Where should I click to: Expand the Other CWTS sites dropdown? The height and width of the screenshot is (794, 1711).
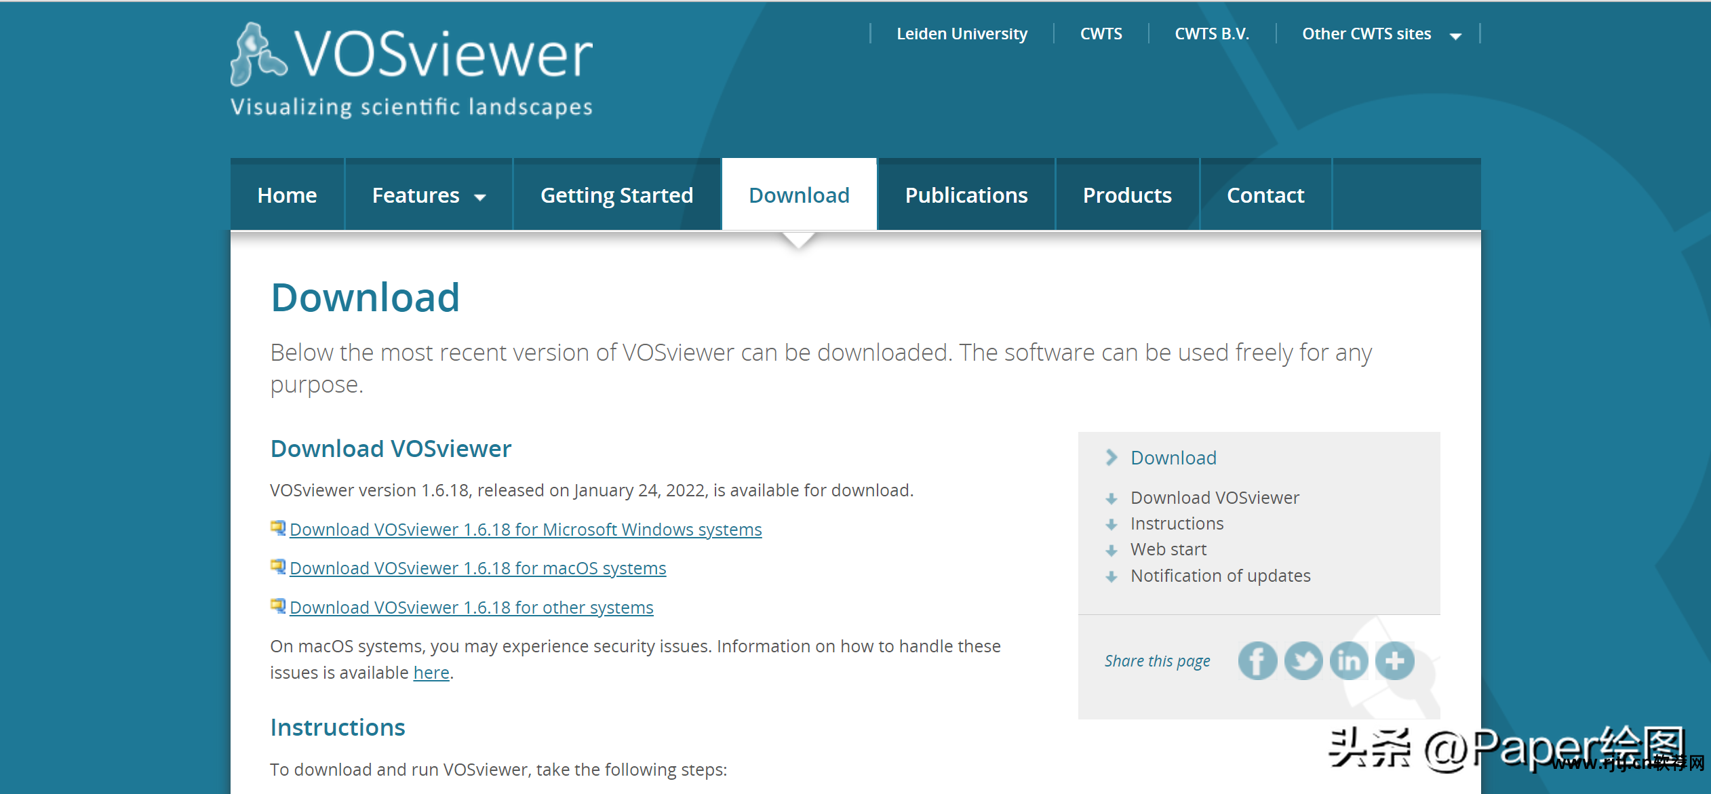(x=1455, y=36)
